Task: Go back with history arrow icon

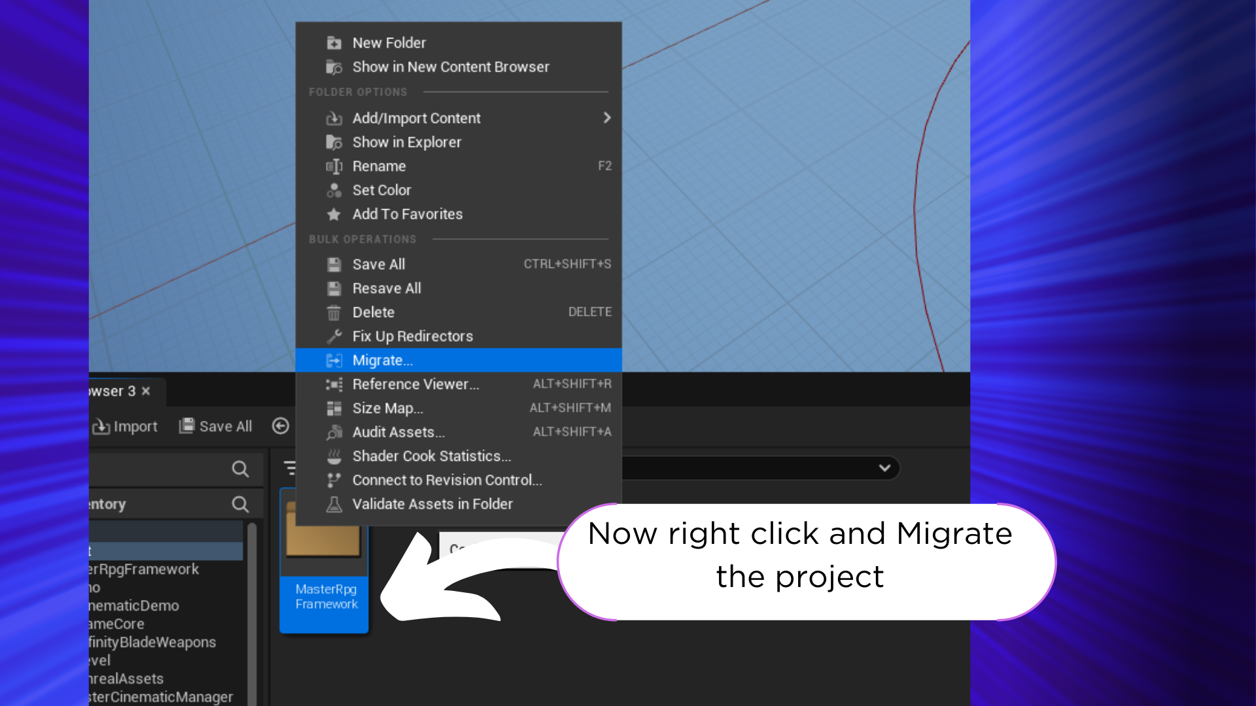Action: click(281, 426)
